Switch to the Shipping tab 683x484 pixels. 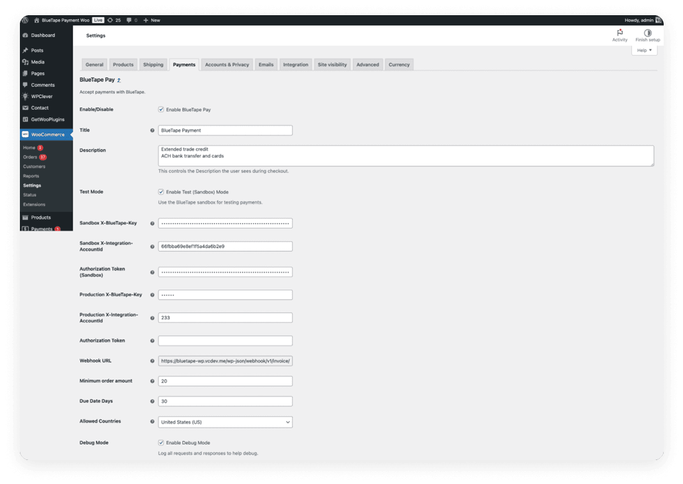pyautogui.click(x=153, y=64)
